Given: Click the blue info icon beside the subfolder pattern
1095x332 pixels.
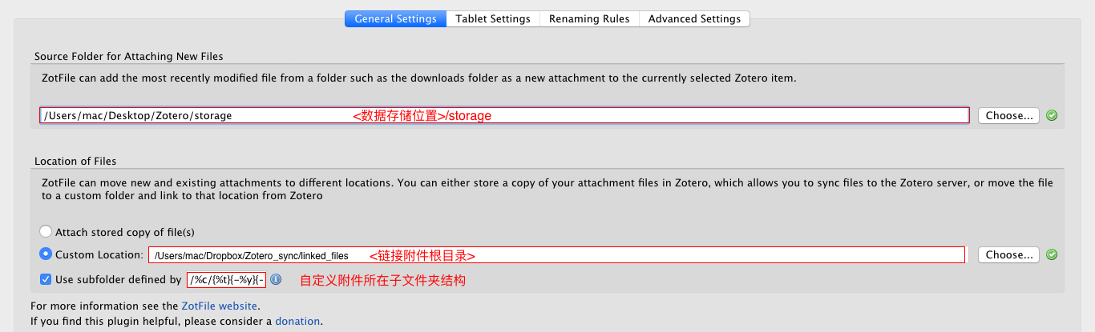Looking at the screenshot, I should 276,280.
